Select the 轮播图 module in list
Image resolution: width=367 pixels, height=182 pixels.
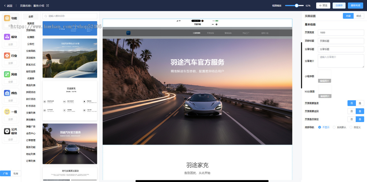coord(30,37)
